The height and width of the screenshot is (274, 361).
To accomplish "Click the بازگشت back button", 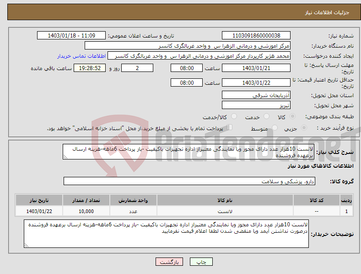I will coord(169,262).
